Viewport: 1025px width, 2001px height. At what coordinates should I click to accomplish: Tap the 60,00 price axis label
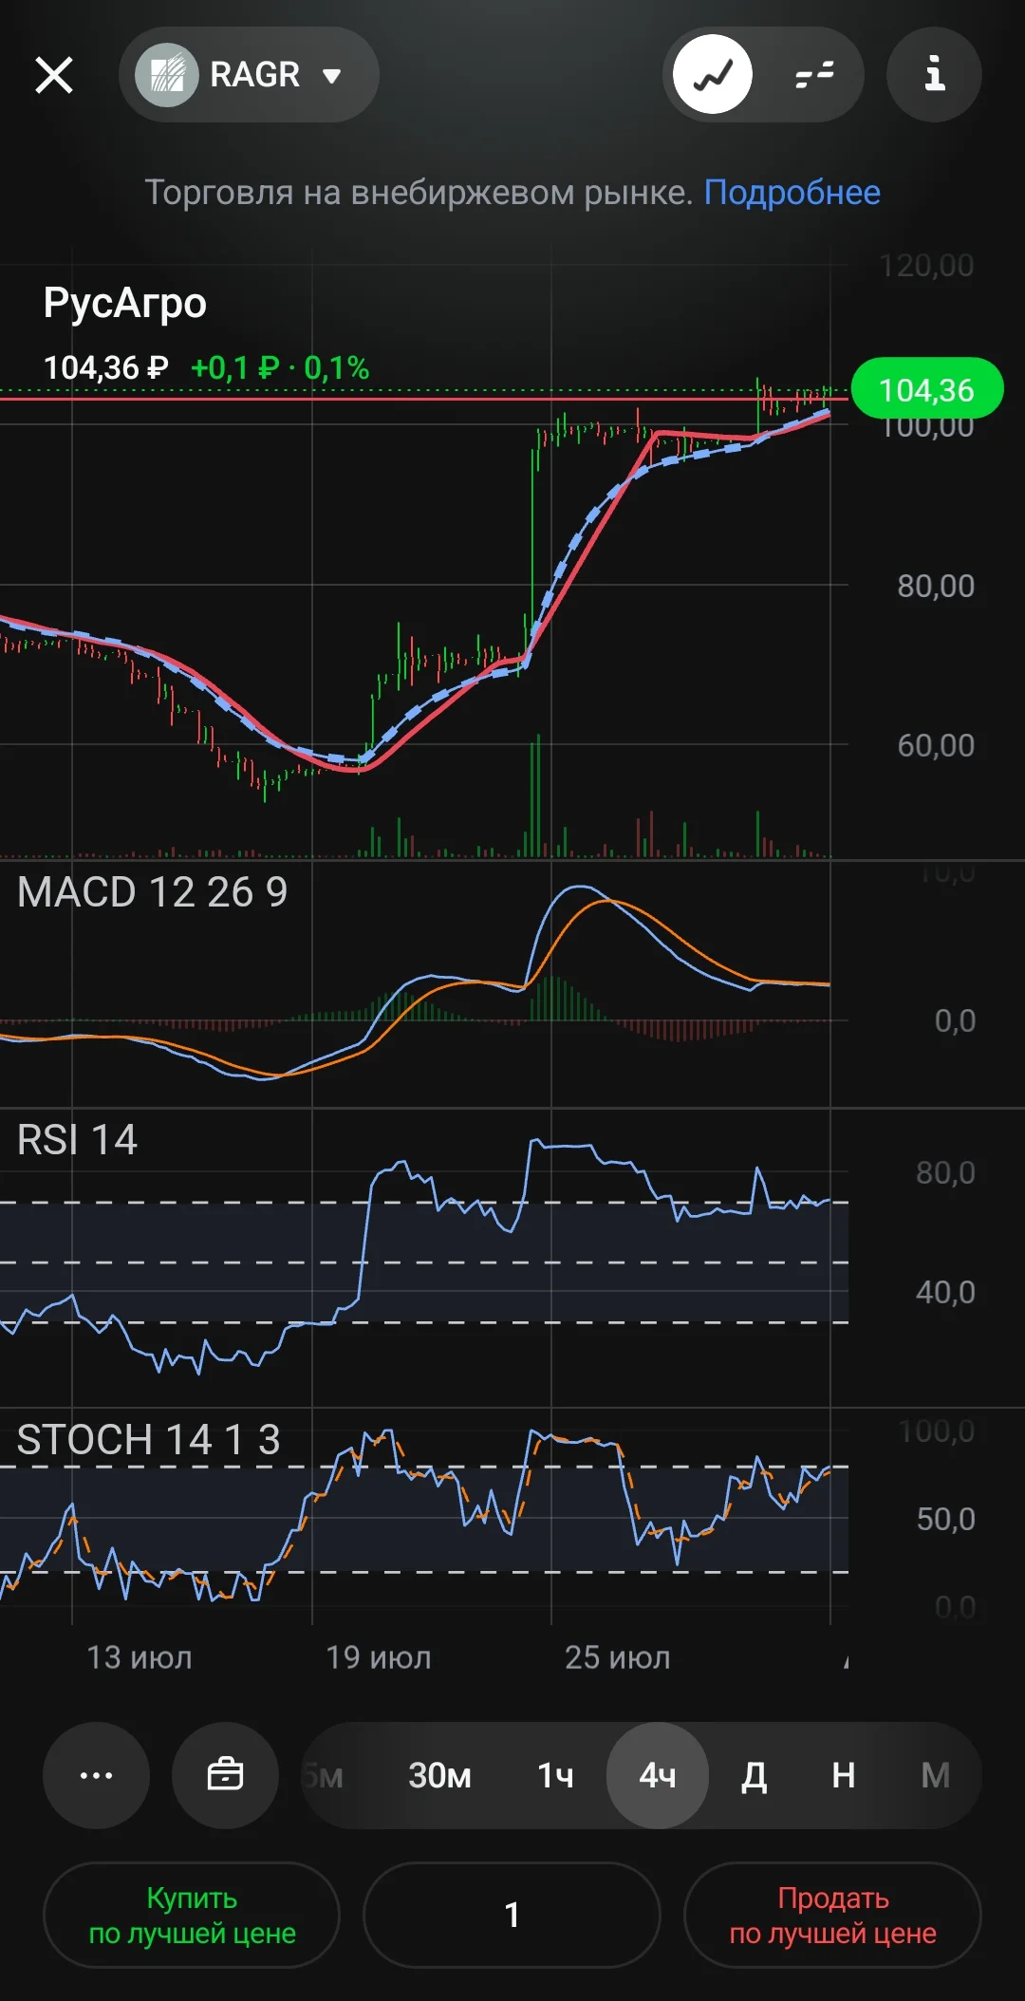pos(936,745)
